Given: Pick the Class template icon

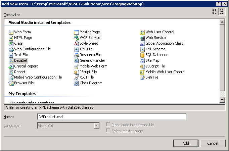Looking at the screenshot, I should [x=11, y=43].
